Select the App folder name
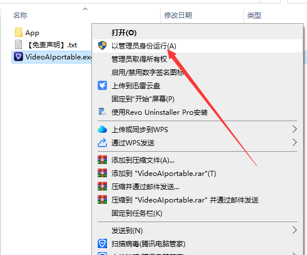Image resolution: width=307 pixels, height=255 pixels. click(32, 33)
